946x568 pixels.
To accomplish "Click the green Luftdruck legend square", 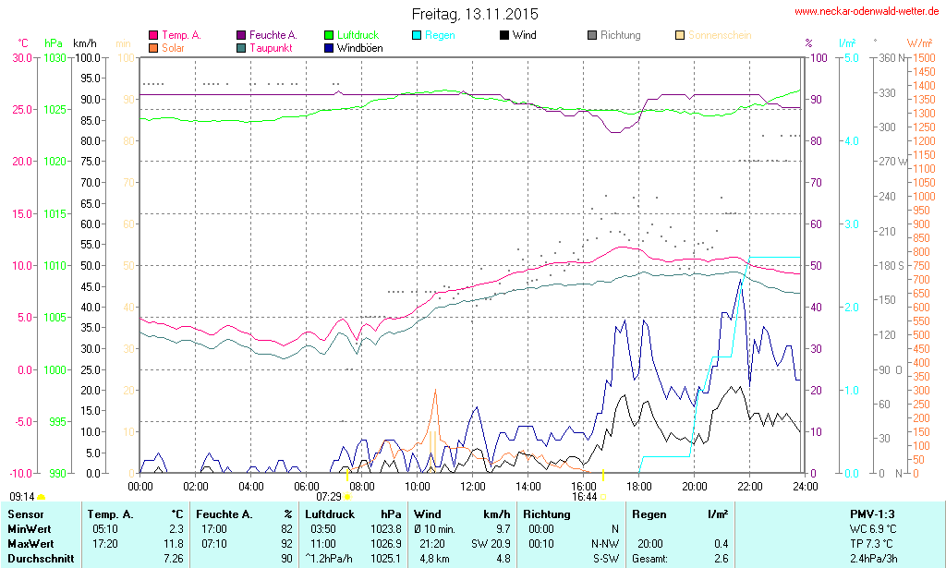I will point(329,36).
